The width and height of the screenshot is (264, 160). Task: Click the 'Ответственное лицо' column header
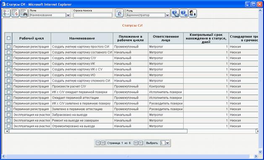pyautogui.click(x=166, y=38)
